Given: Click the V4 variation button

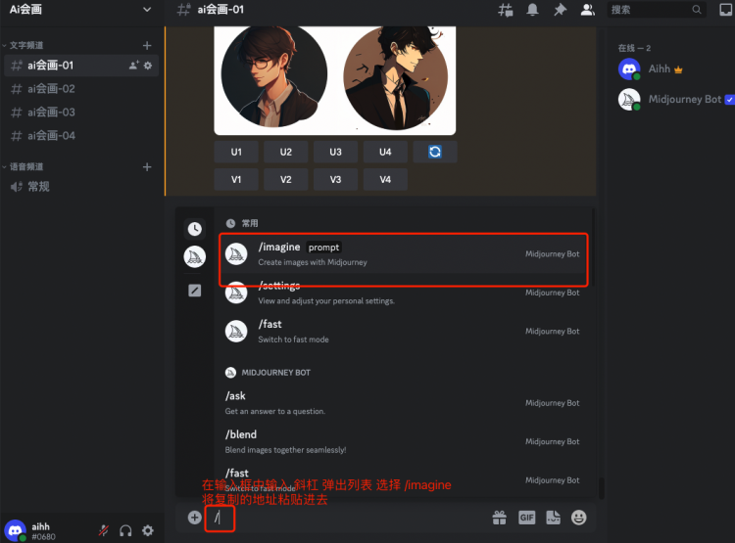Looking at the screenshot, I should pos(385,180).
